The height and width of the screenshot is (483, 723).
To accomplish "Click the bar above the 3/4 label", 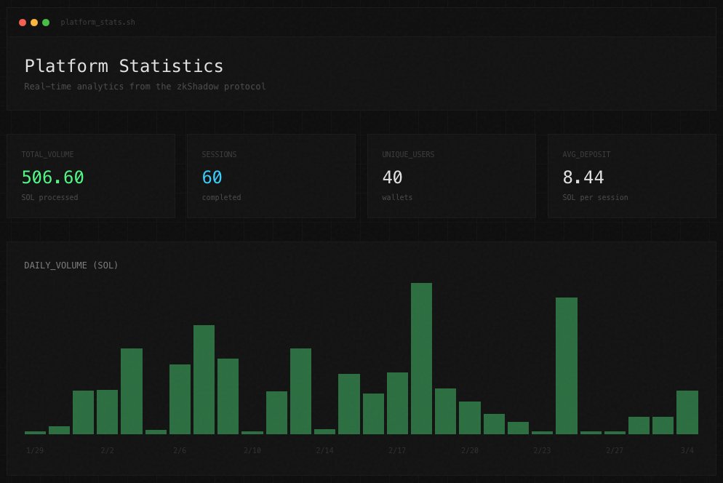I will [687, 412].
